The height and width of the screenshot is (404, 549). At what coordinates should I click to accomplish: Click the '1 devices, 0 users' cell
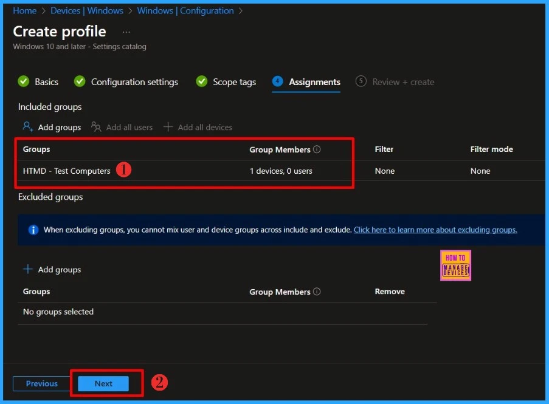[x=281, y=171]
